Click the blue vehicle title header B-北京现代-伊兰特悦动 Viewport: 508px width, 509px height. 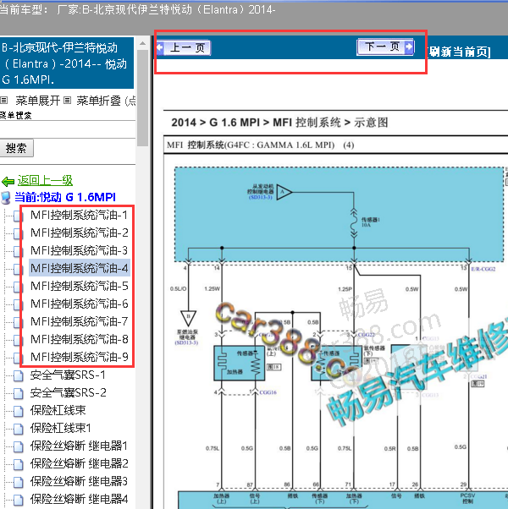point(67,63)
